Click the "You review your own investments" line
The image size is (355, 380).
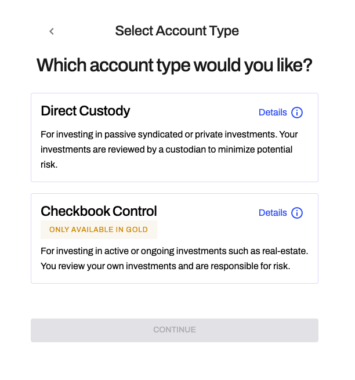(165, 266)
